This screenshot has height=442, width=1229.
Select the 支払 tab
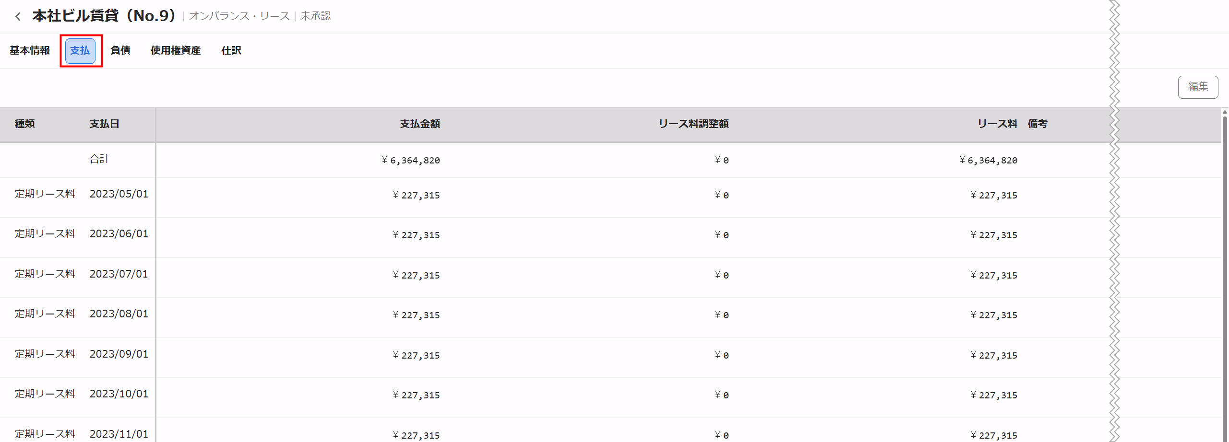80,51
